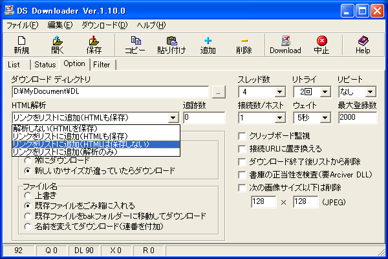Click the Q 0 status bar entry
The width and height of the screenshot is (388, 259).
(51, 251)
